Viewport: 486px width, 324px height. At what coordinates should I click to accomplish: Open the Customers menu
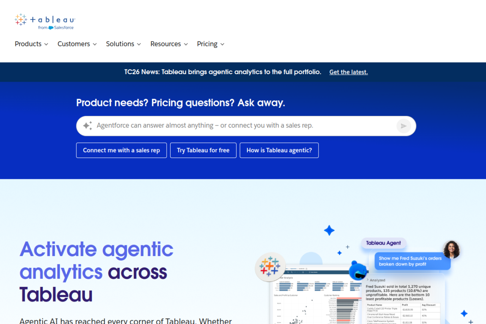[x=77, y=44]
